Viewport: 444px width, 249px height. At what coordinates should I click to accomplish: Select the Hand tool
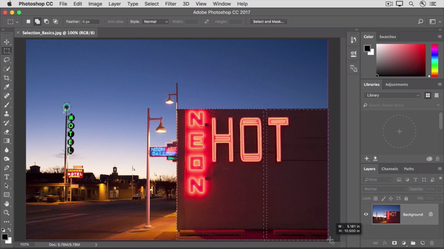click(x=7, y=204)
